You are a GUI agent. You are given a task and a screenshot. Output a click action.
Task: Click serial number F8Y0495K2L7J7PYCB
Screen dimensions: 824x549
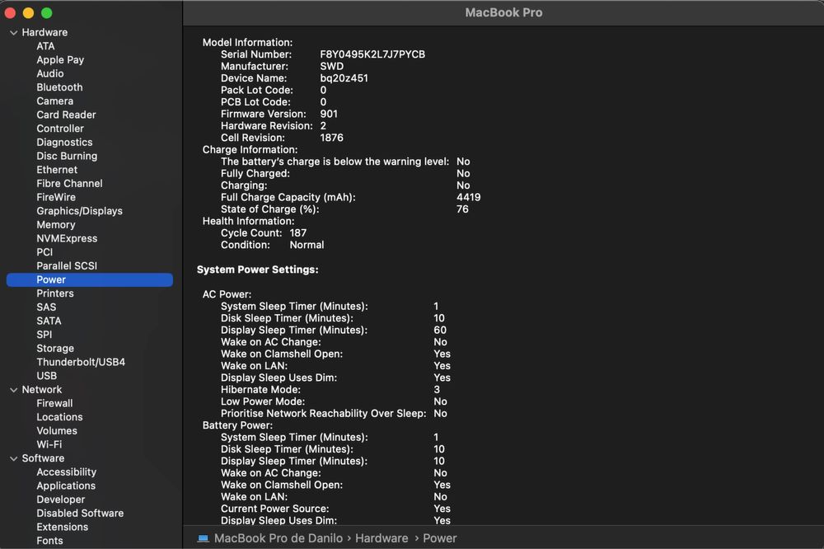point(372,54)
